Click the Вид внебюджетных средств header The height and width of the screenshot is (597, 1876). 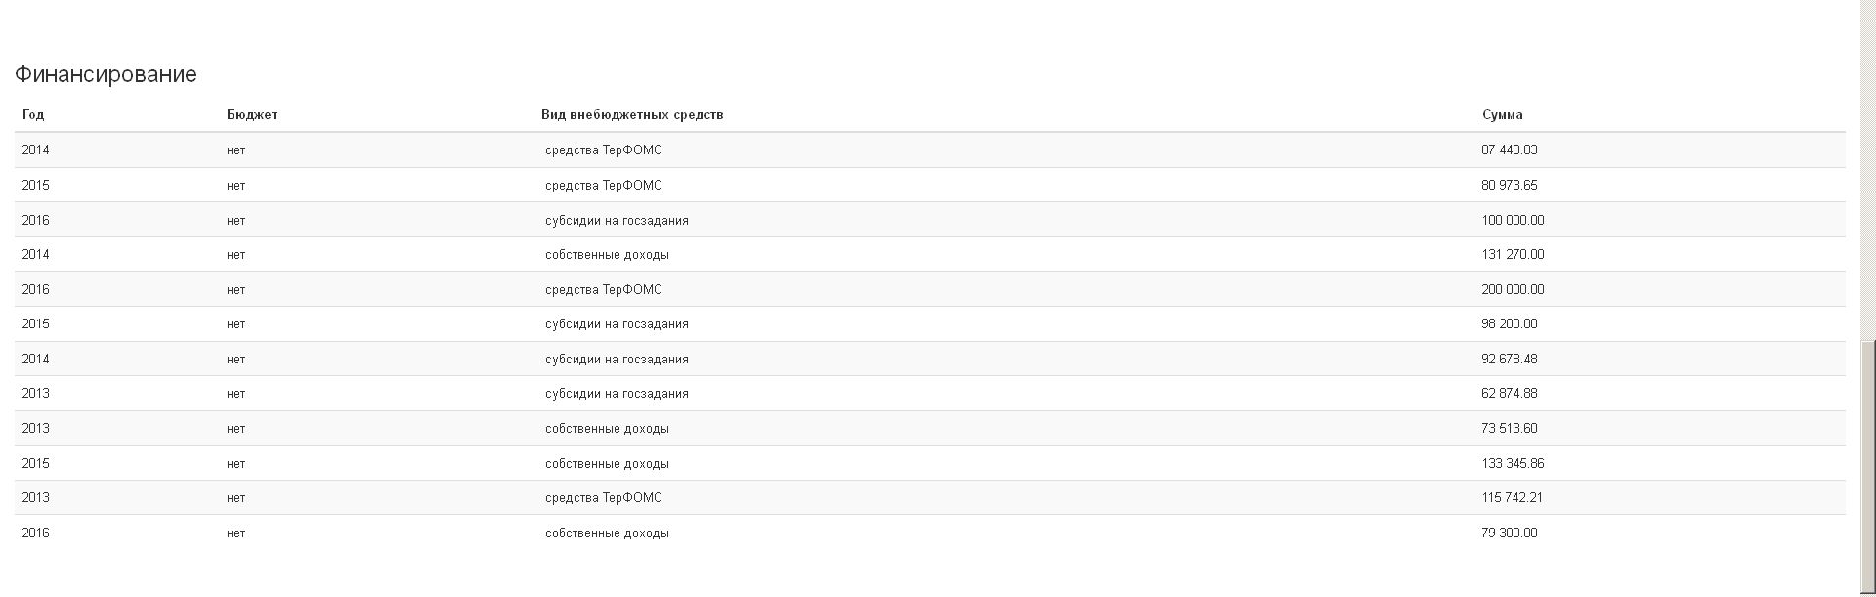(632, 114)
